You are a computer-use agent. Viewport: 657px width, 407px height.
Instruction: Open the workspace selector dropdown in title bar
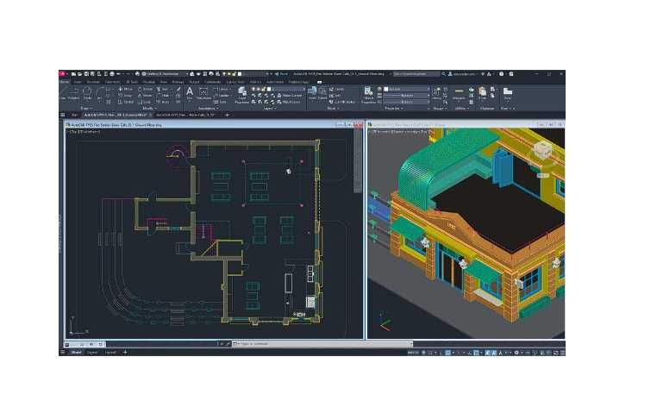tap(165, 74)
